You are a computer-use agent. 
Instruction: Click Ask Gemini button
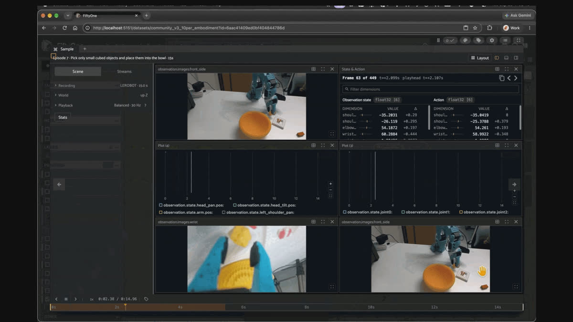pos(519,15)
